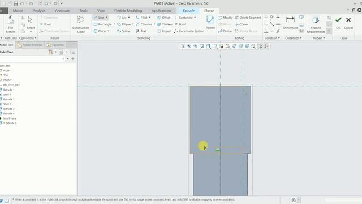Click the Thicken tool
362x204 pixels.
click(165, 24)
